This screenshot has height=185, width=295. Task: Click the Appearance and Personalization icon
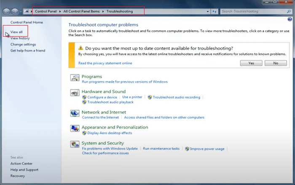[75, 129]
